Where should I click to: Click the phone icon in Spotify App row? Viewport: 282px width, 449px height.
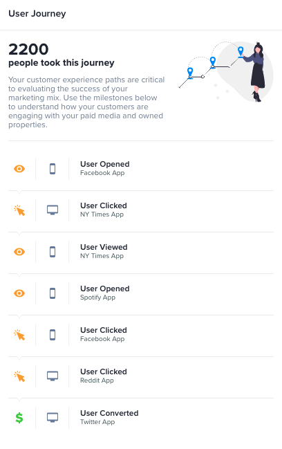tap(53, 293)
